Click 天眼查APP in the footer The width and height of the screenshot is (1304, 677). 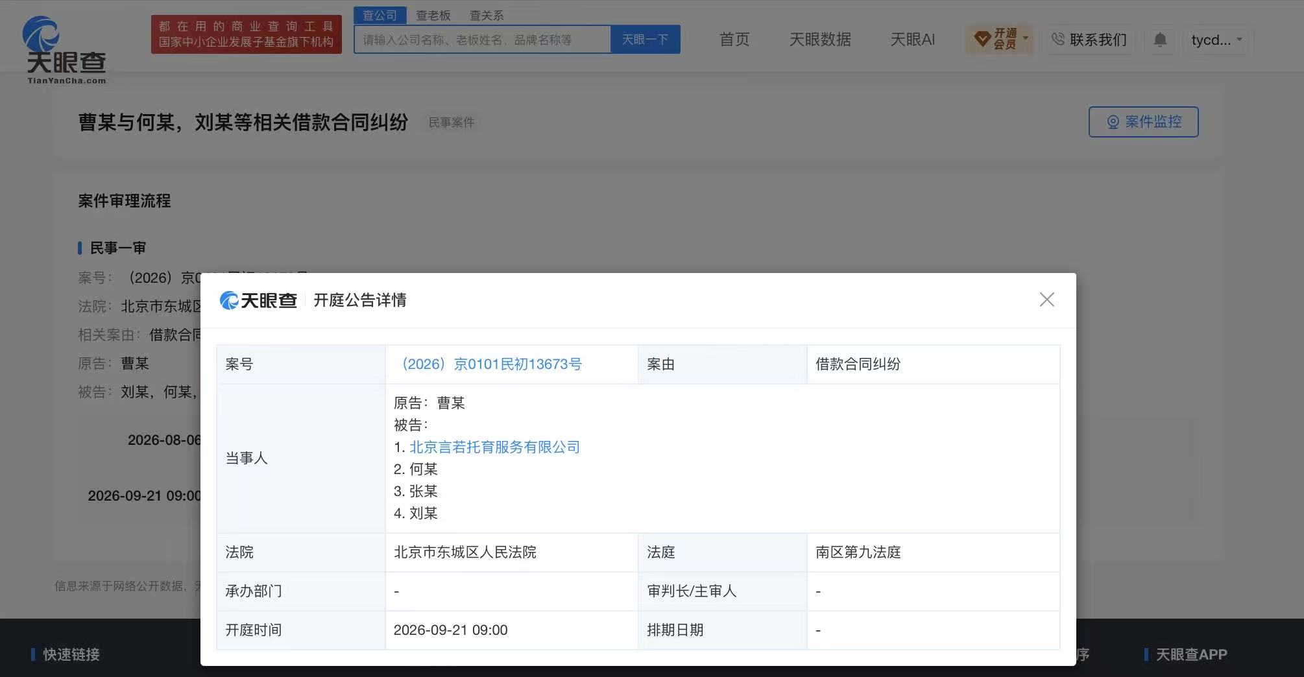pos(1191,654)
